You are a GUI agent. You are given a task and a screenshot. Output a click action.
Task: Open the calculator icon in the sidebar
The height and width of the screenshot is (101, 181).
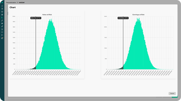tap(2, 15)
